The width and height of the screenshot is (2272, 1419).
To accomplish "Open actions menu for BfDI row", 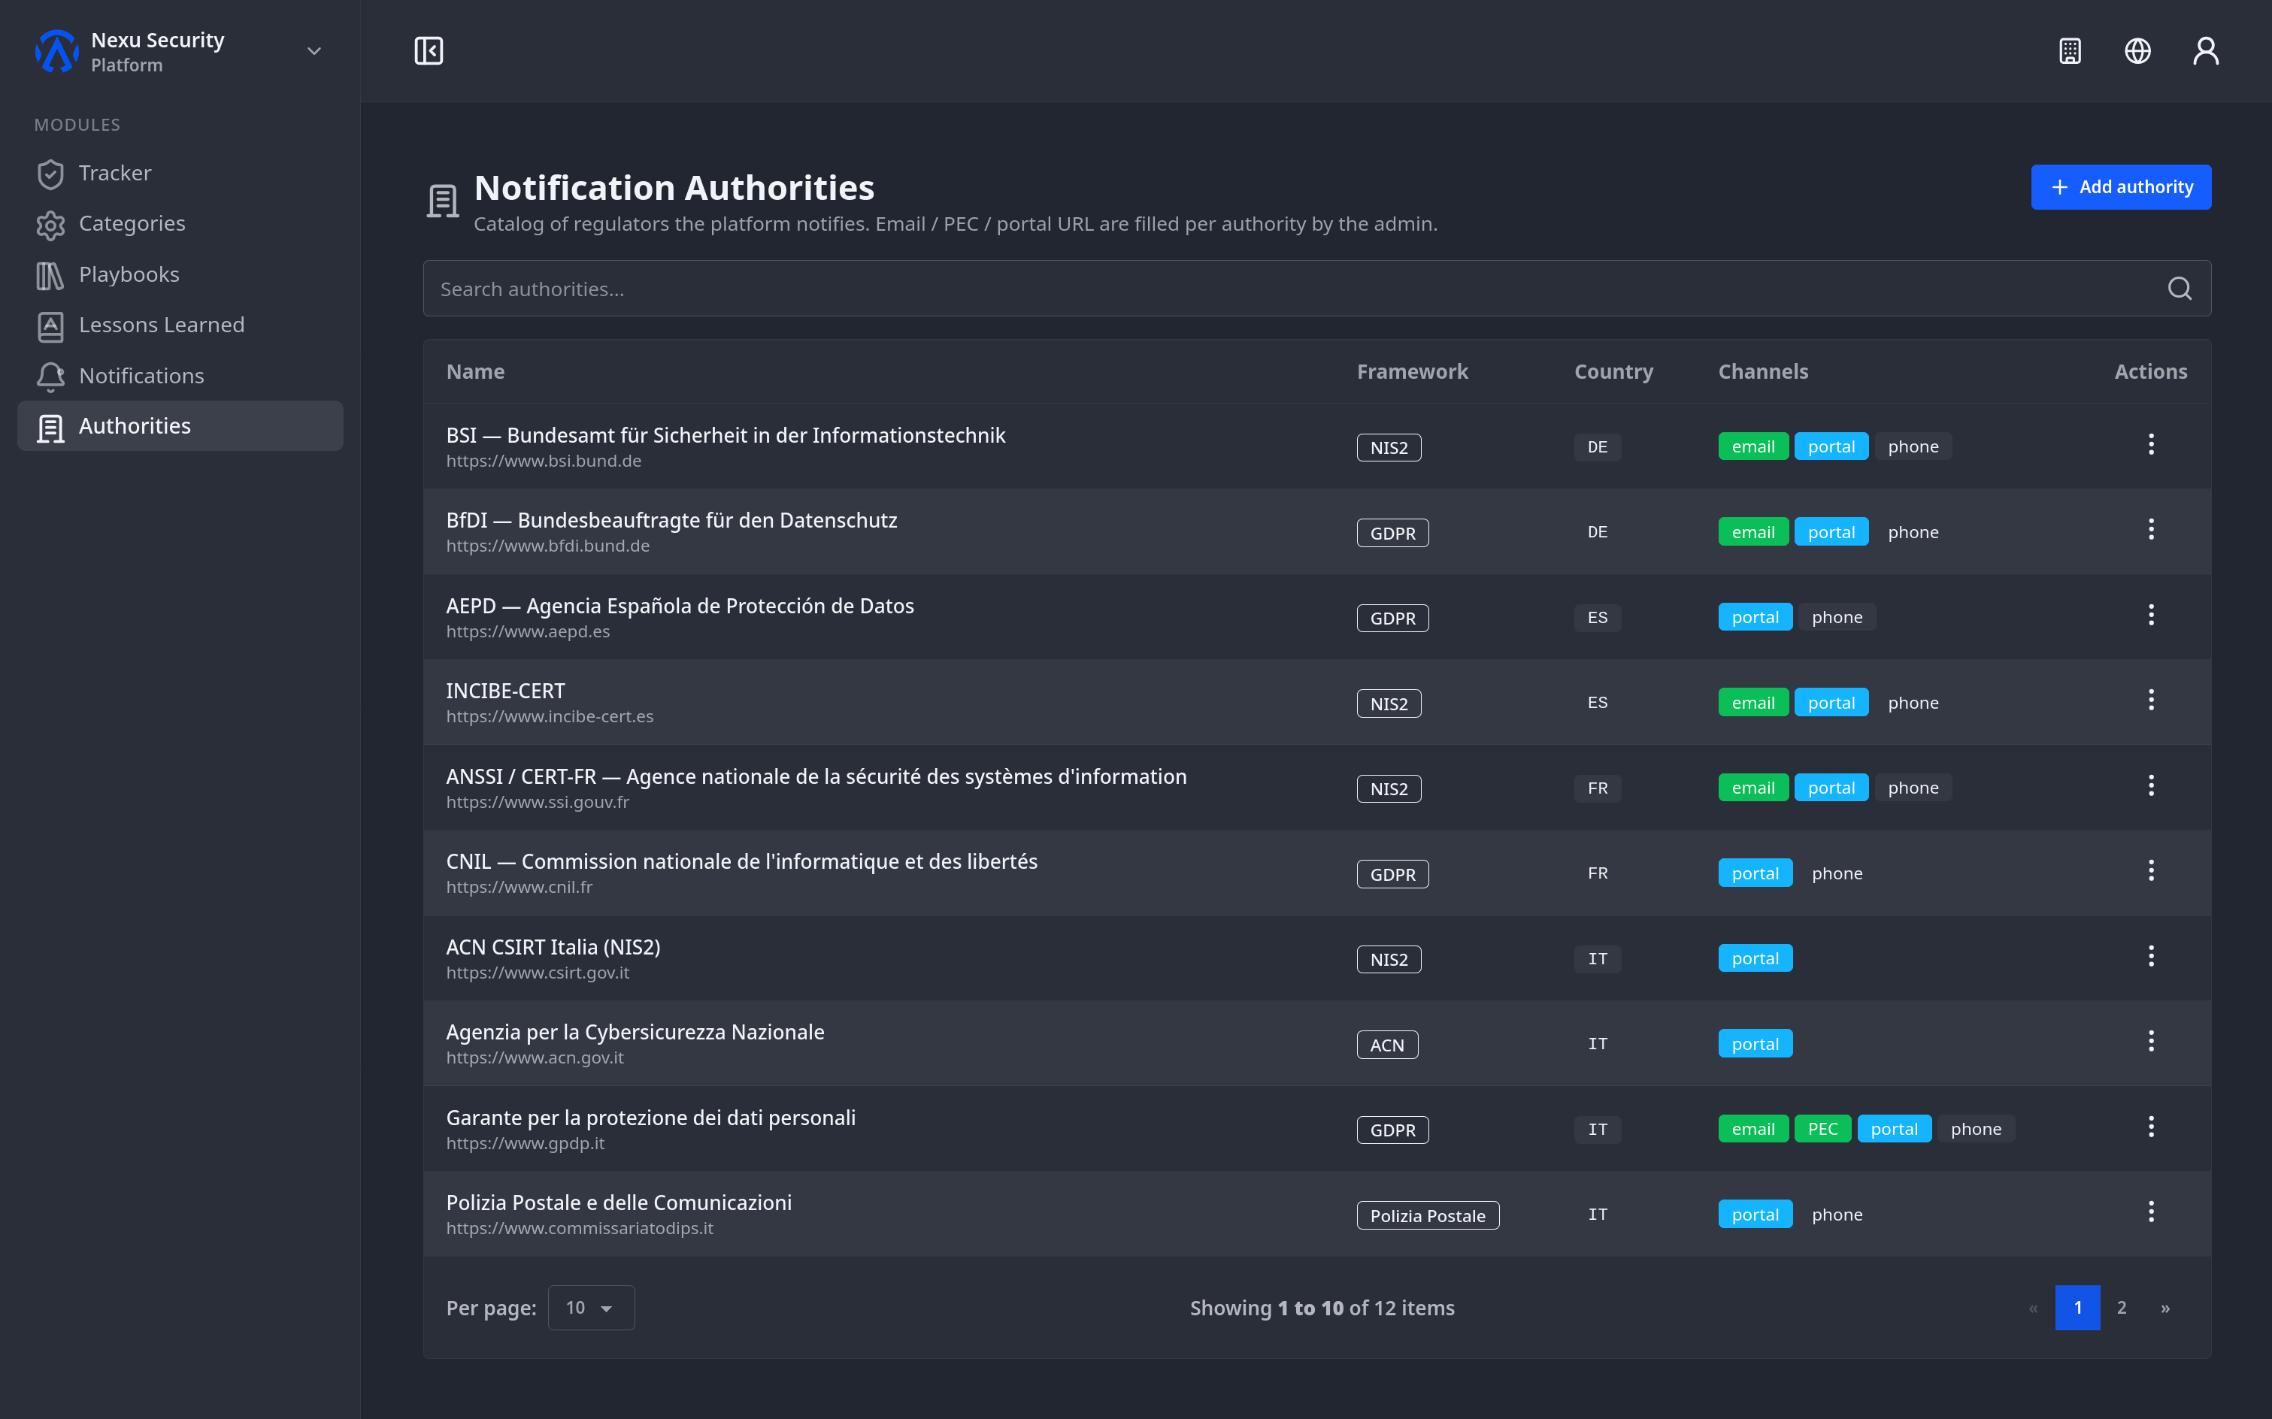I will click(2151, 531).
